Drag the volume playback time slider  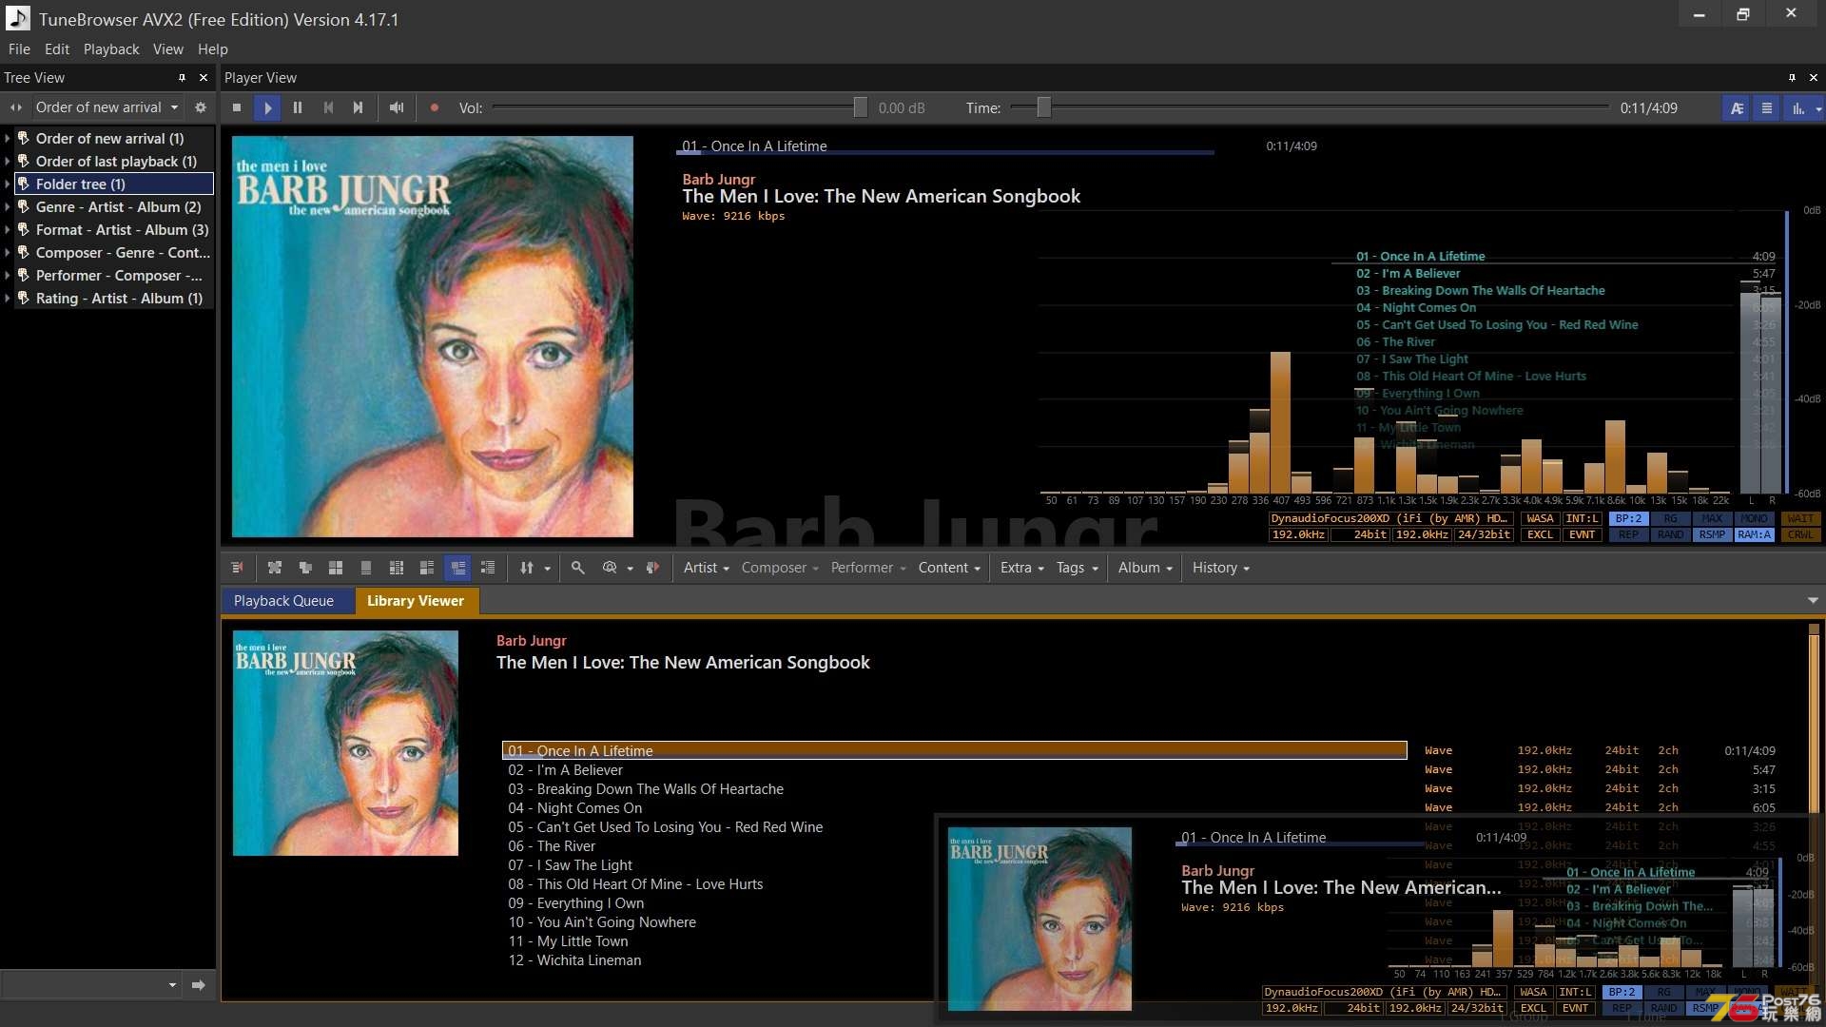click(x=1043, y=107)
